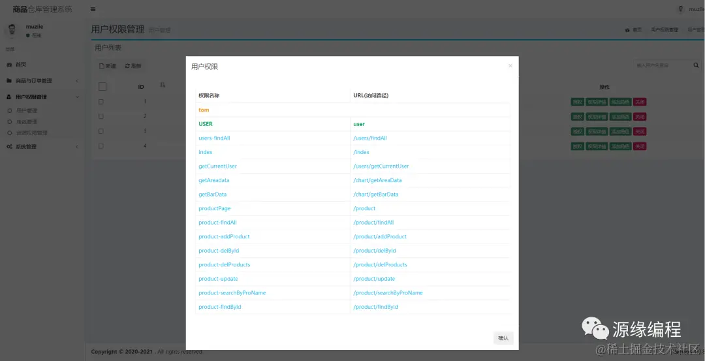The image size is (705, 361).
Task: Open 资源权限管理 in the sidebar submenu
Action: (x=31, y=133)
